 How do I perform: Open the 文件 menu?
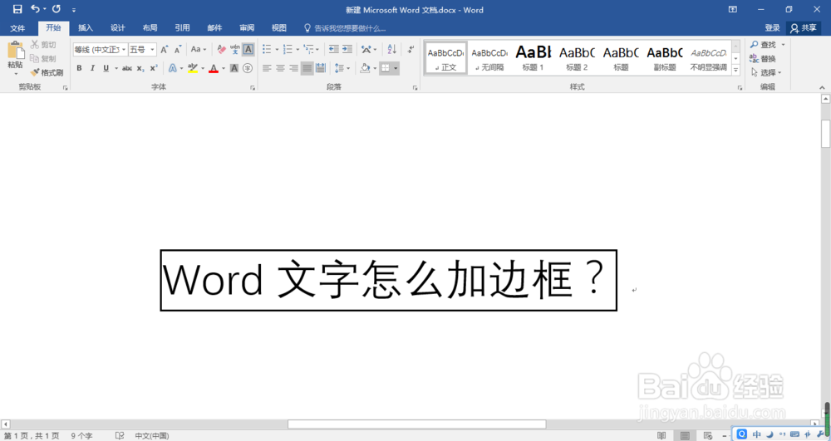(17, 28)
